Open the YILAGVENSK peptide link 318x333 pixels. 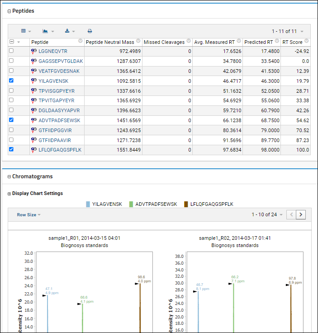[53, 81]
